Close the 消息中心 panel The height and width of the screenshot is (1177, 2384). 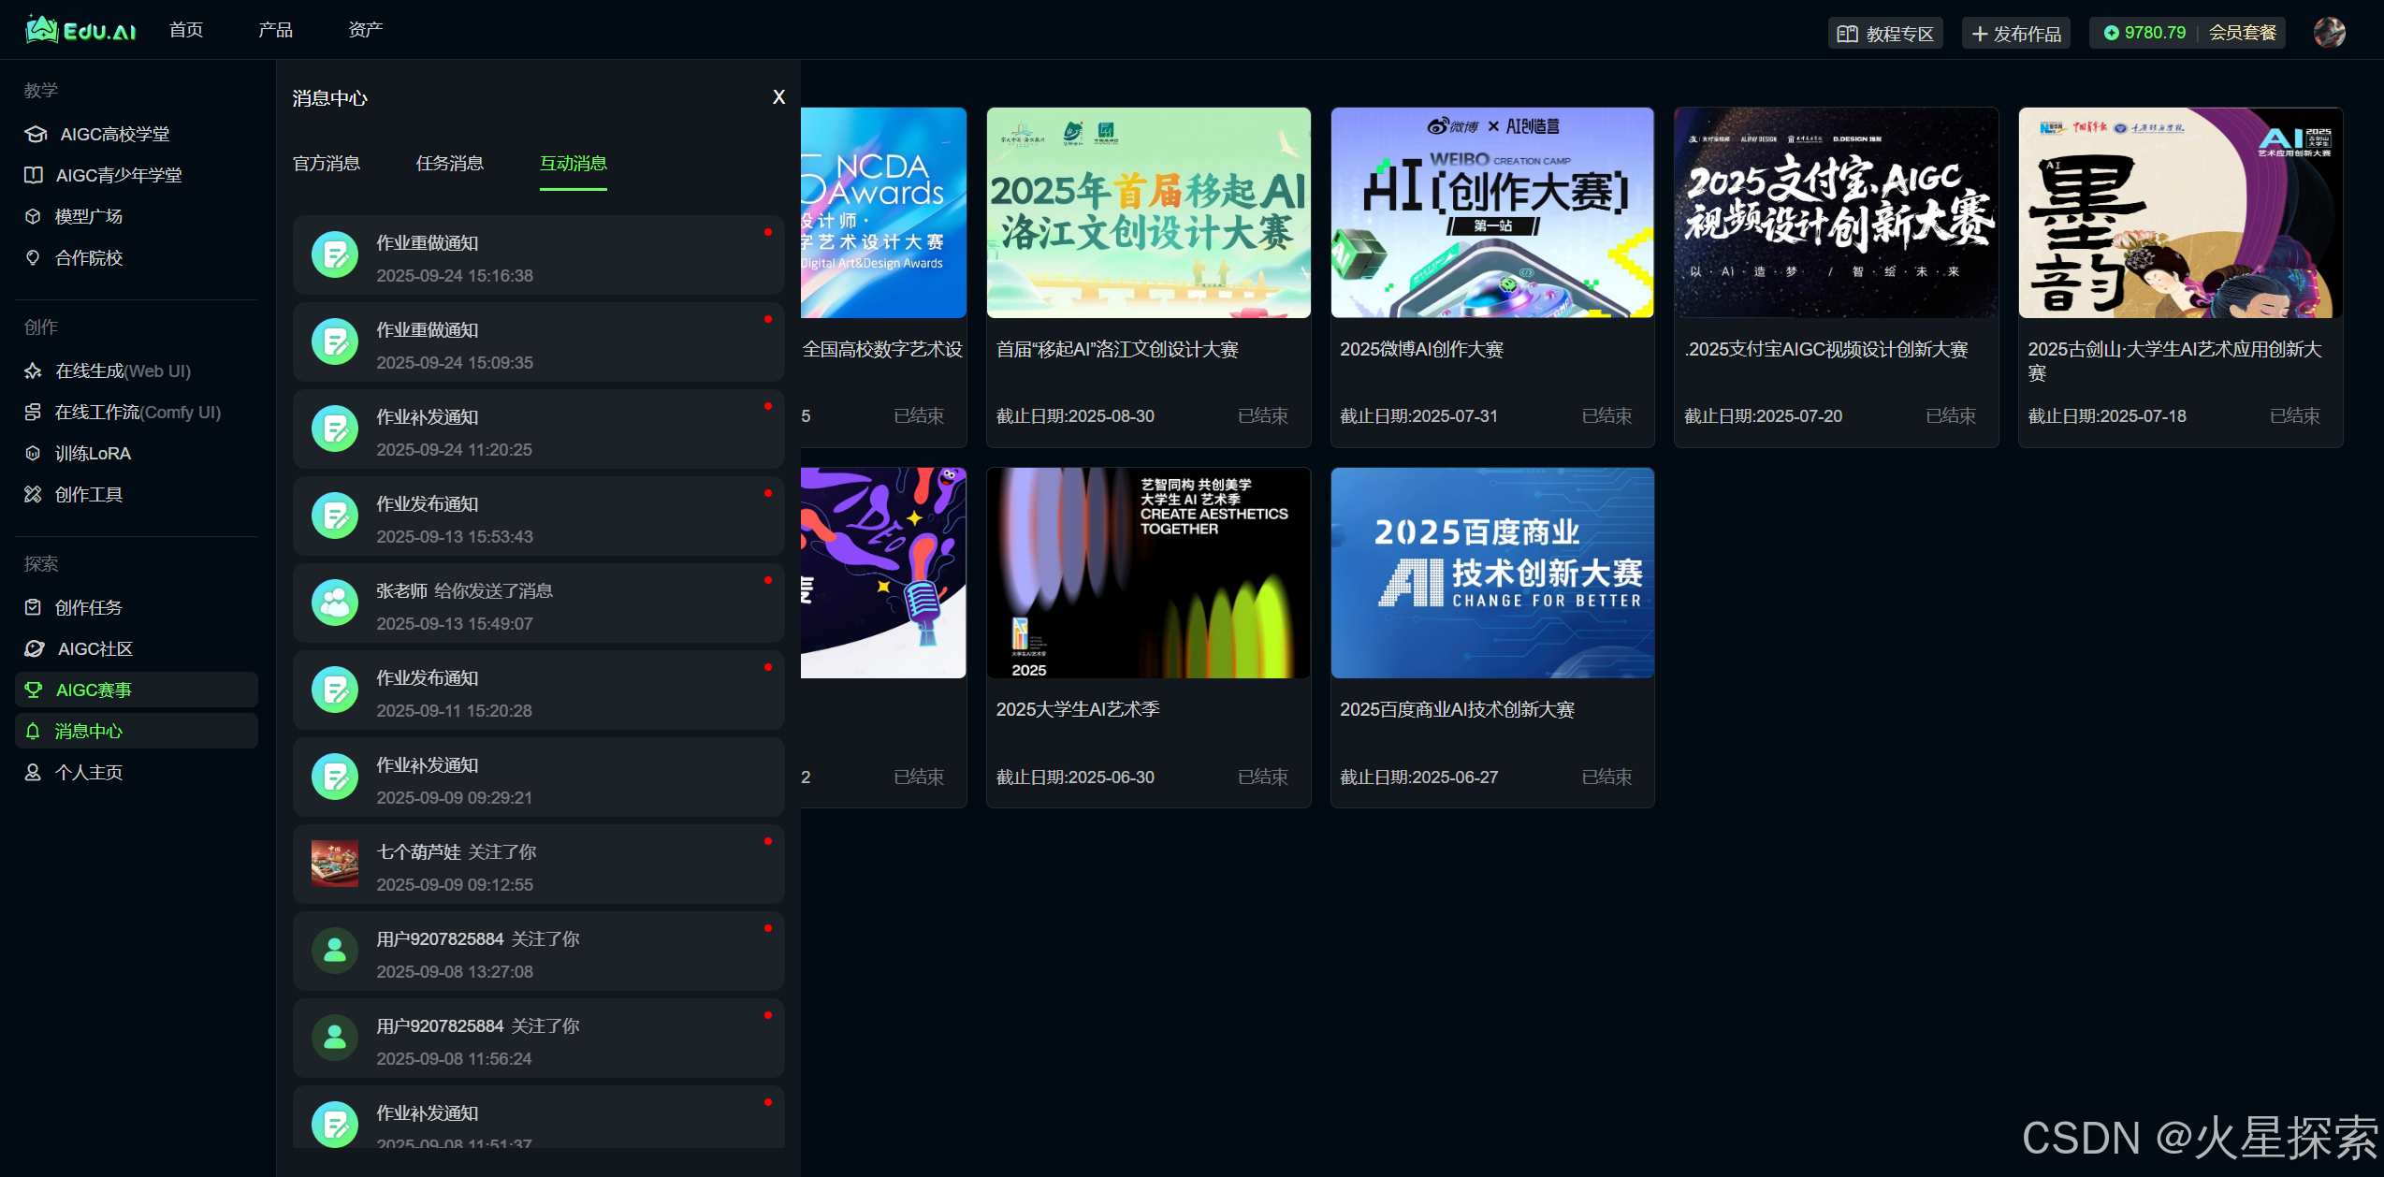tap(778, 97)
